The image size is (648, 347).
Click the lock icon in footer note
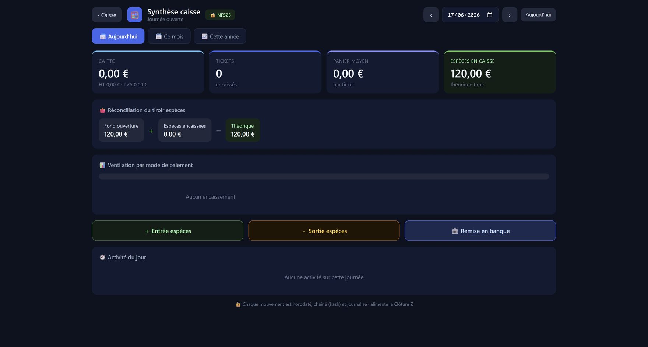click(238, 304)
